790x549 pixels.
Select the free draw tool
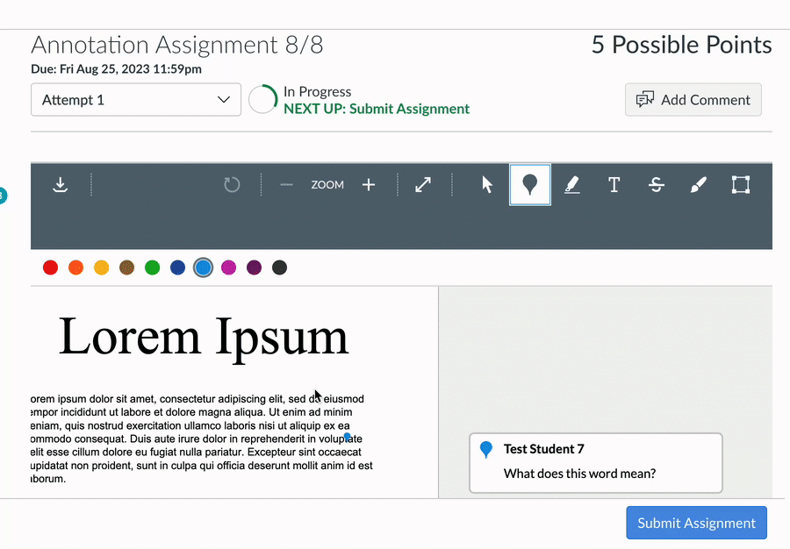[x=698, y=184]
